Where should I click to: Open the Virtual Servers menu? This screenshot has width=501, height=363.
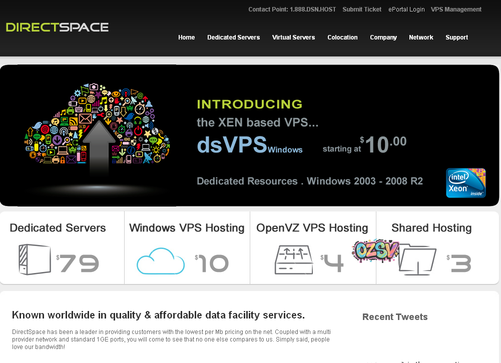293,37
